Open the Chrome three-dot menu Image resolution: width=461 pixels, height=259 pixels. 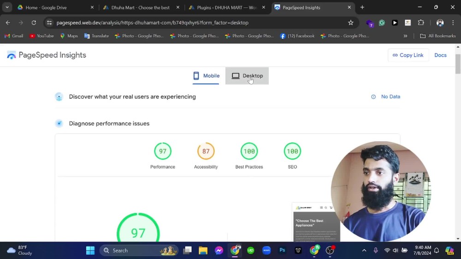pos(453,23)
